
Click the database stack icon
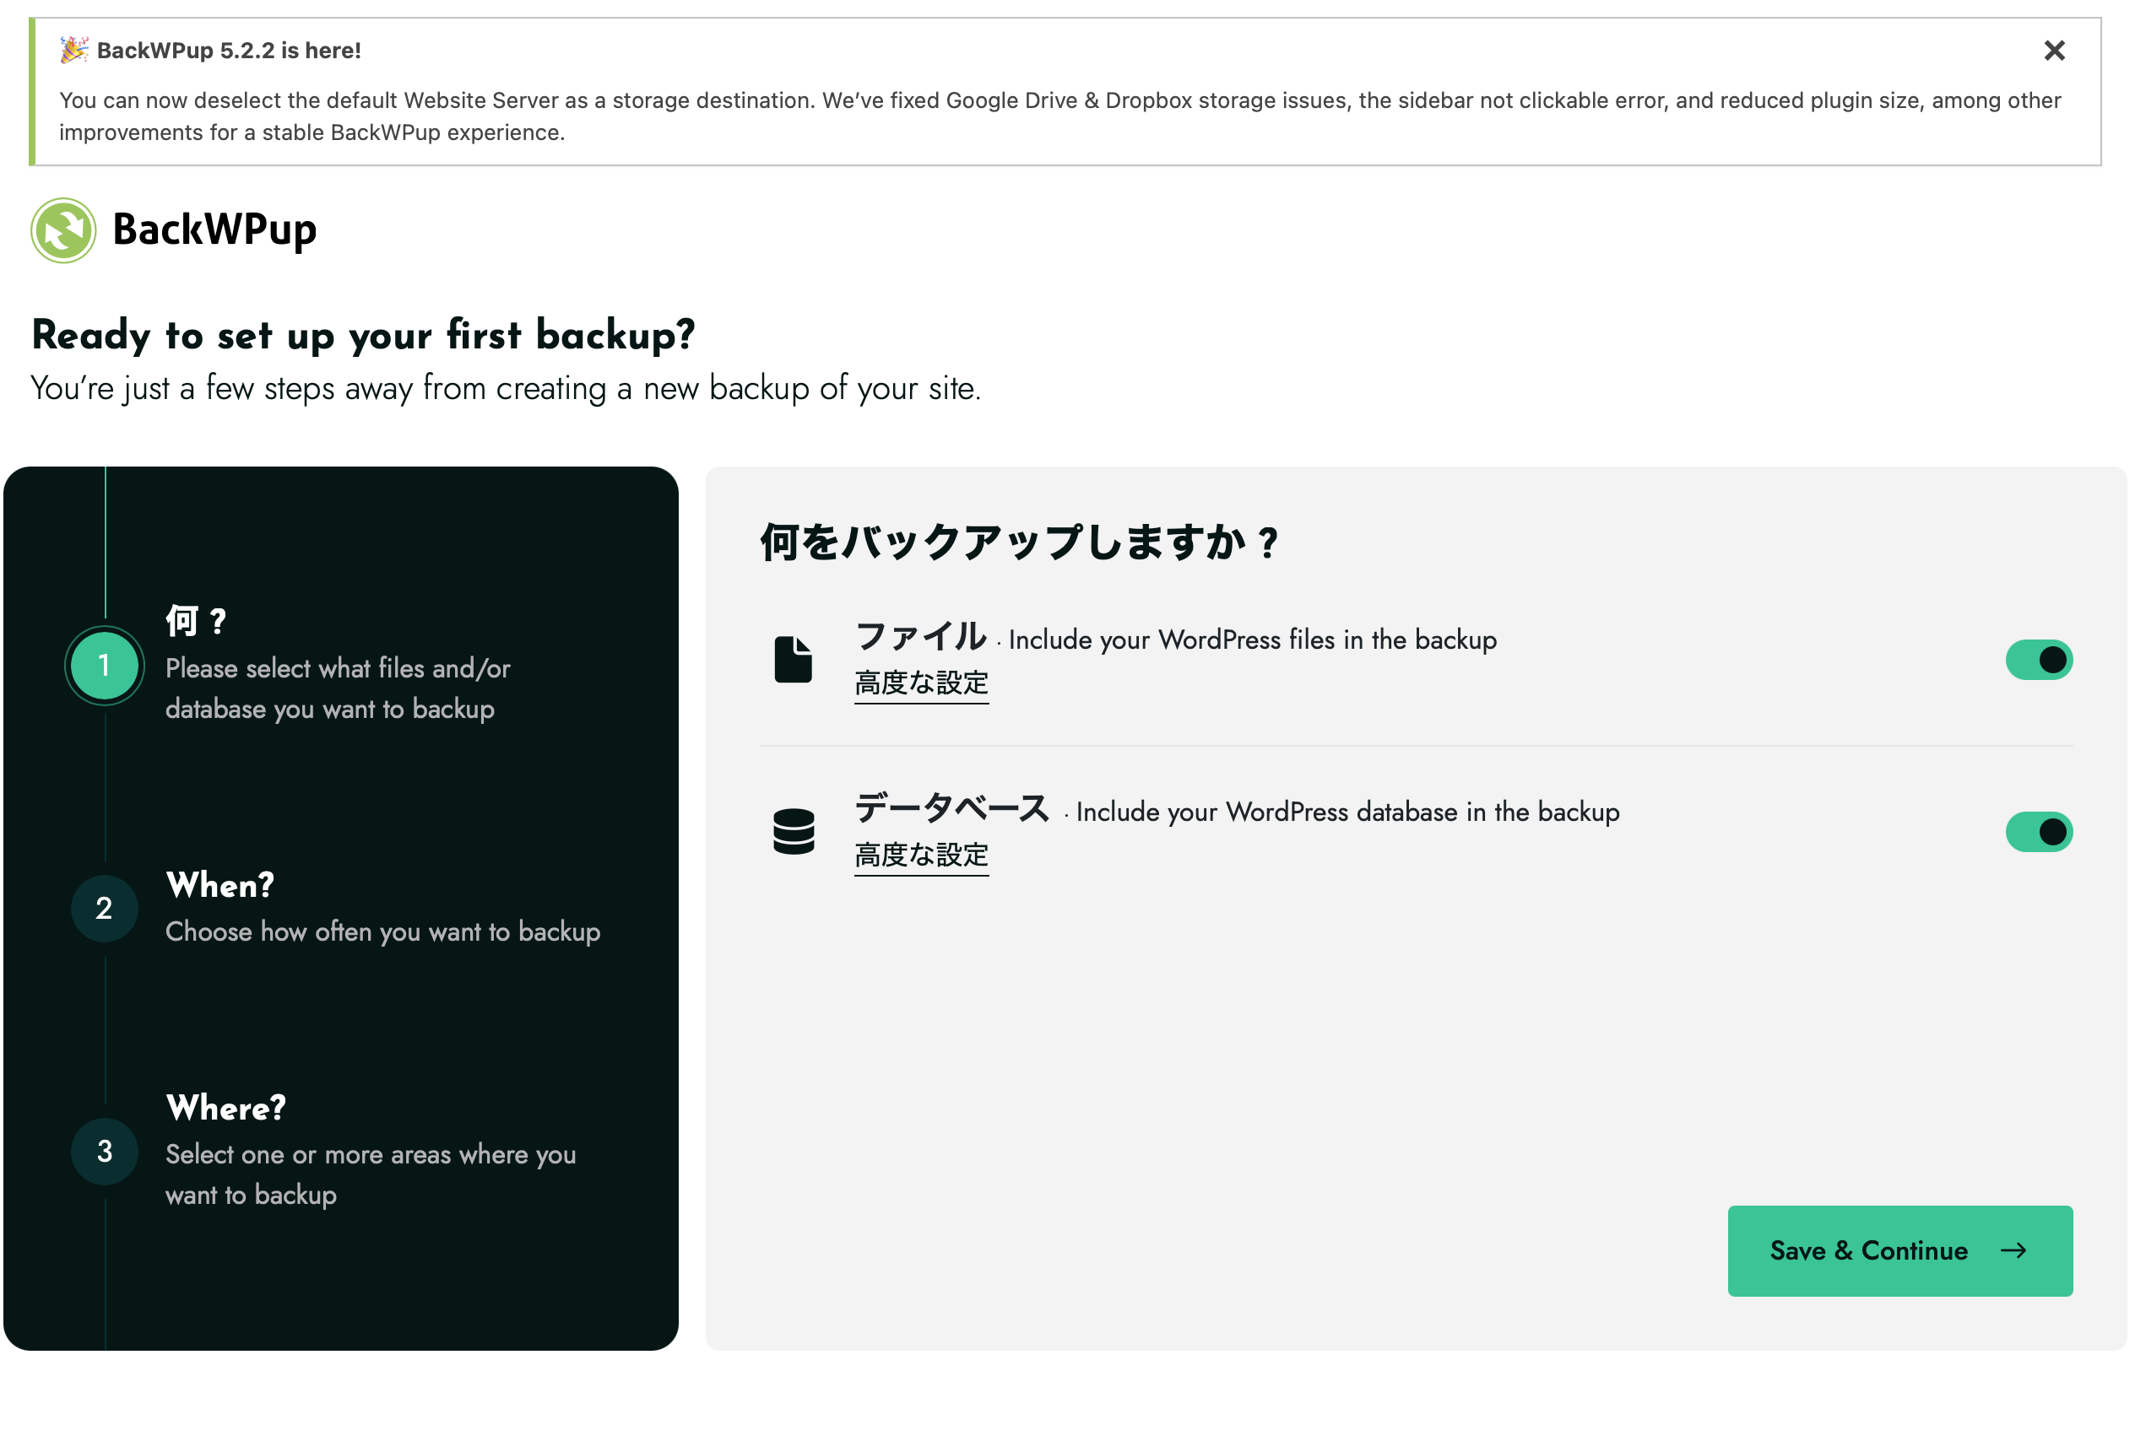[794, 832]
